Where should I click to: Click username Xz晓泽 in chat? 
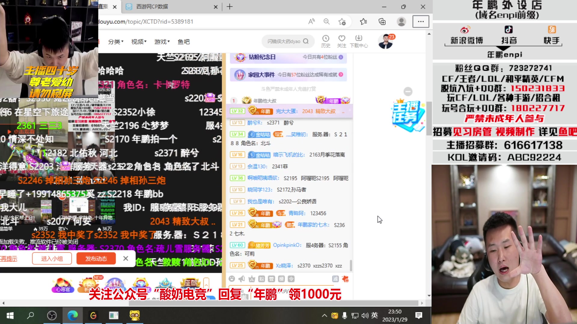click(x=284, y=266)
